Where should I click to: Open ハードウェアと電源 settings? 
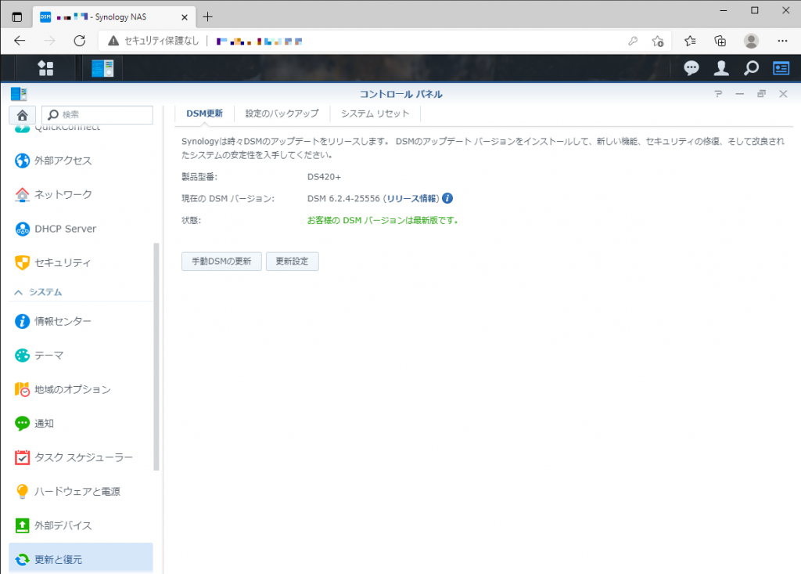tap(81, 491)
